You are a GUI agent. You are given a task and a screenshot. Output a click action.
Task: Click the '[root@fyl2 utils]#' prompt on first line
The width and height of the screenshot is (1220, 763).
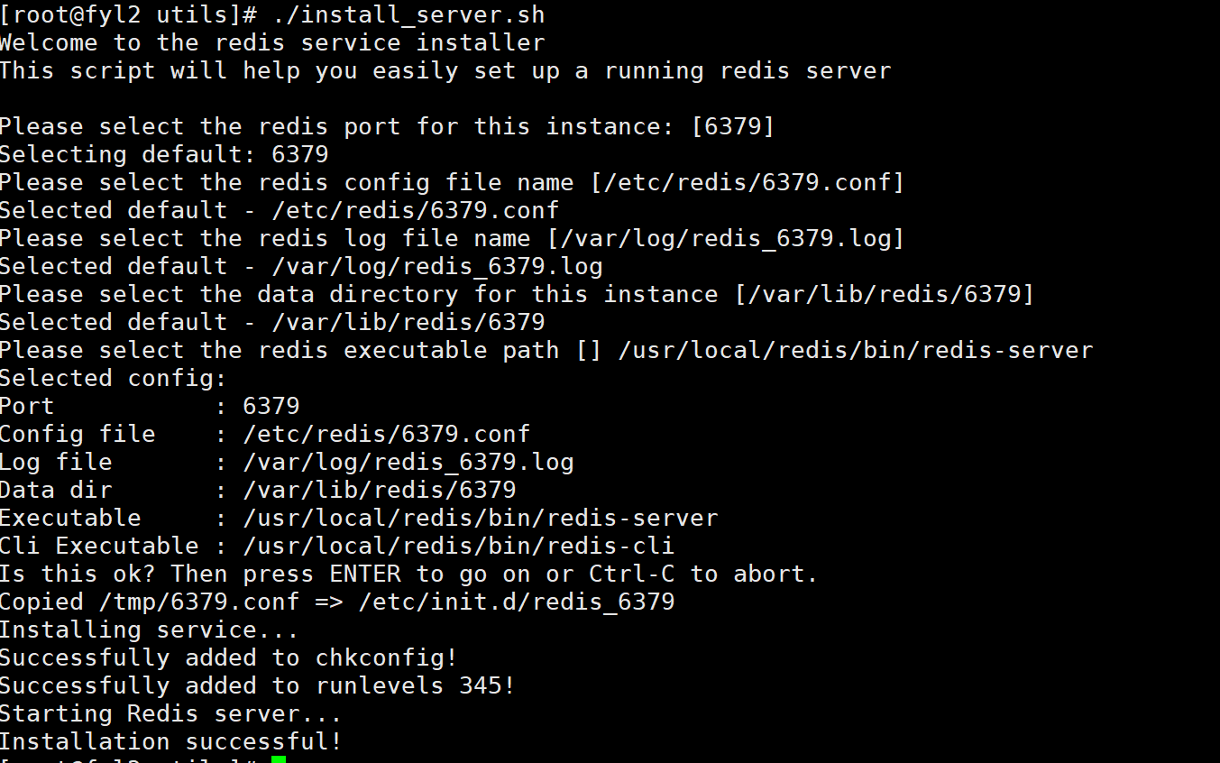click(128, 15)
